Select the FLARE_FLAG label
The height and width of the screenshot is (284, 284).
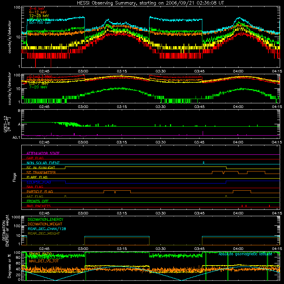(37, 177)
